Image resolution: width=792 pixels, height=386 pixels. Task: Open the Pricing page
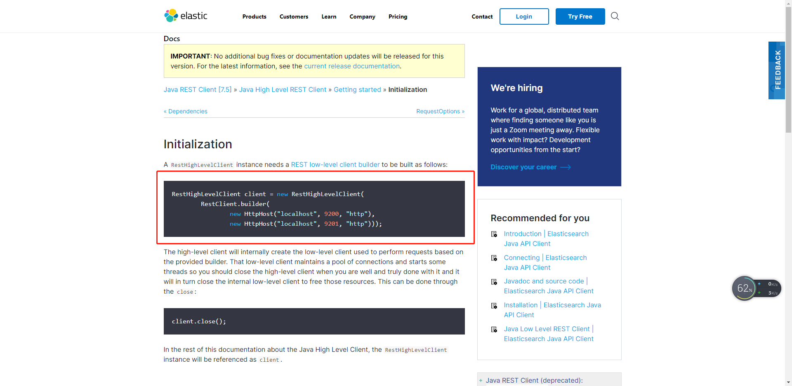point(398,16)
